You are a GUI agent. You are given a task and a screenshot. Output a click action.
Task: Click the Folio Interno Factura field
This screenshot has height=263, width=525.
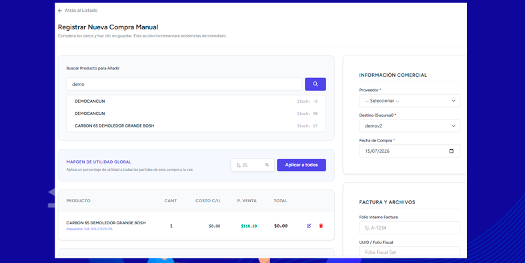(x=410, y=228)
